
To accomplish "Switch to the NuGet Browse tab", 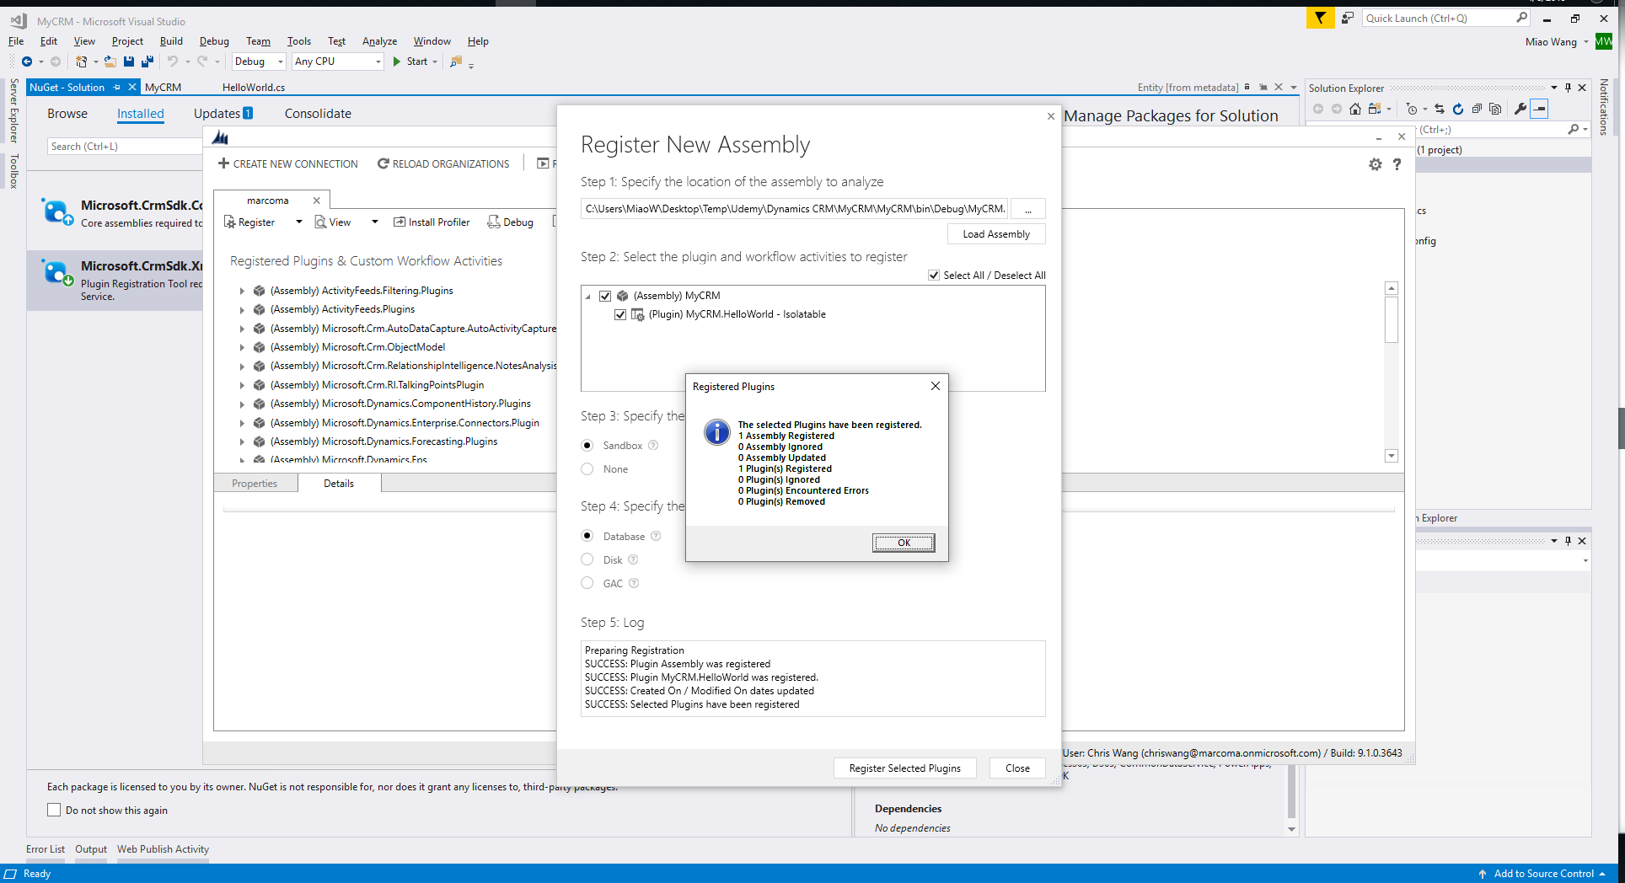I will (67, 114).
